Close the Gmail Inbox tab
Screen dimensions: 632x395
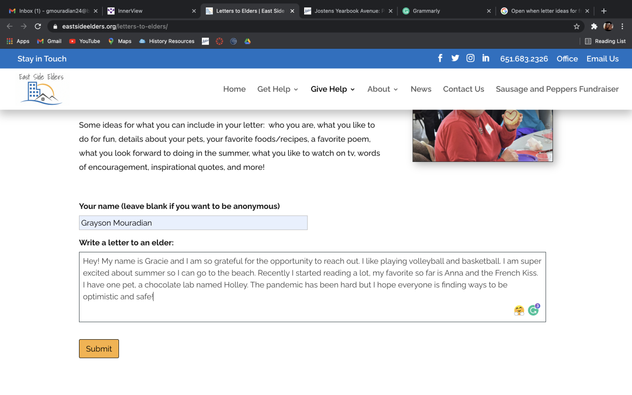pyautogui.click(x=96, y=11)
